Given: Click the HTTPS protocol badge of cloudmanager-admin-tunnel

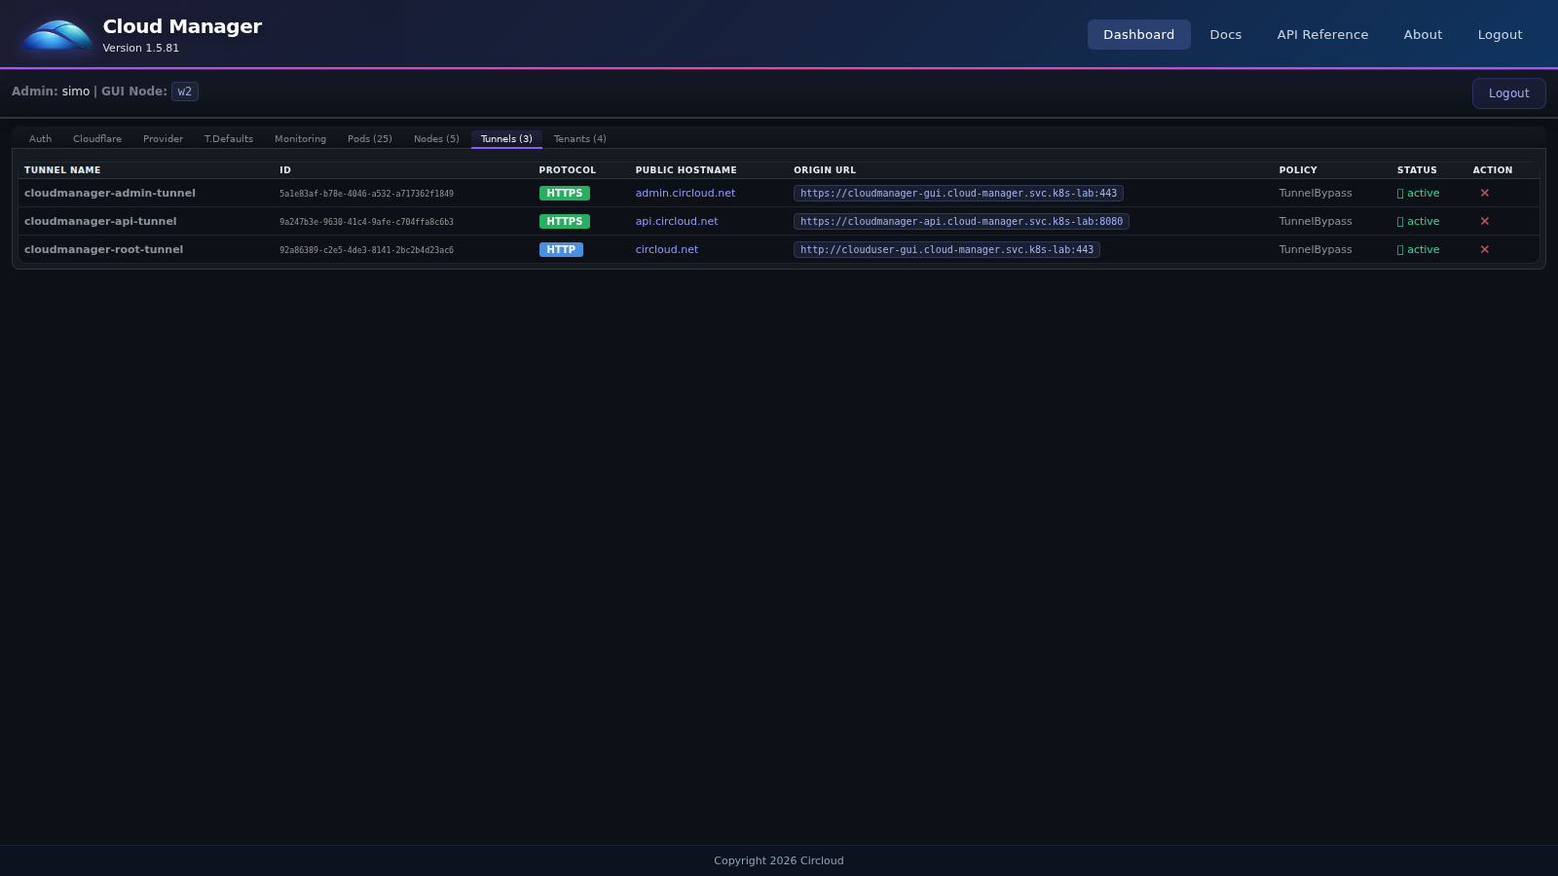Looking at the screenshot, I should pyautogui.click(x=564, y=193).
